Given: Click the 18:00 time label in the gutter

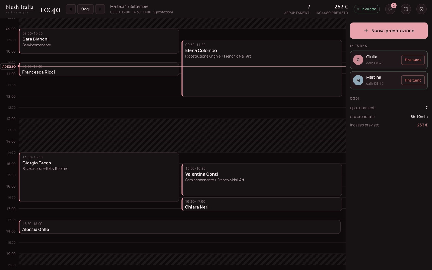Looking at the screenshot, I should [x=11, y=231].
